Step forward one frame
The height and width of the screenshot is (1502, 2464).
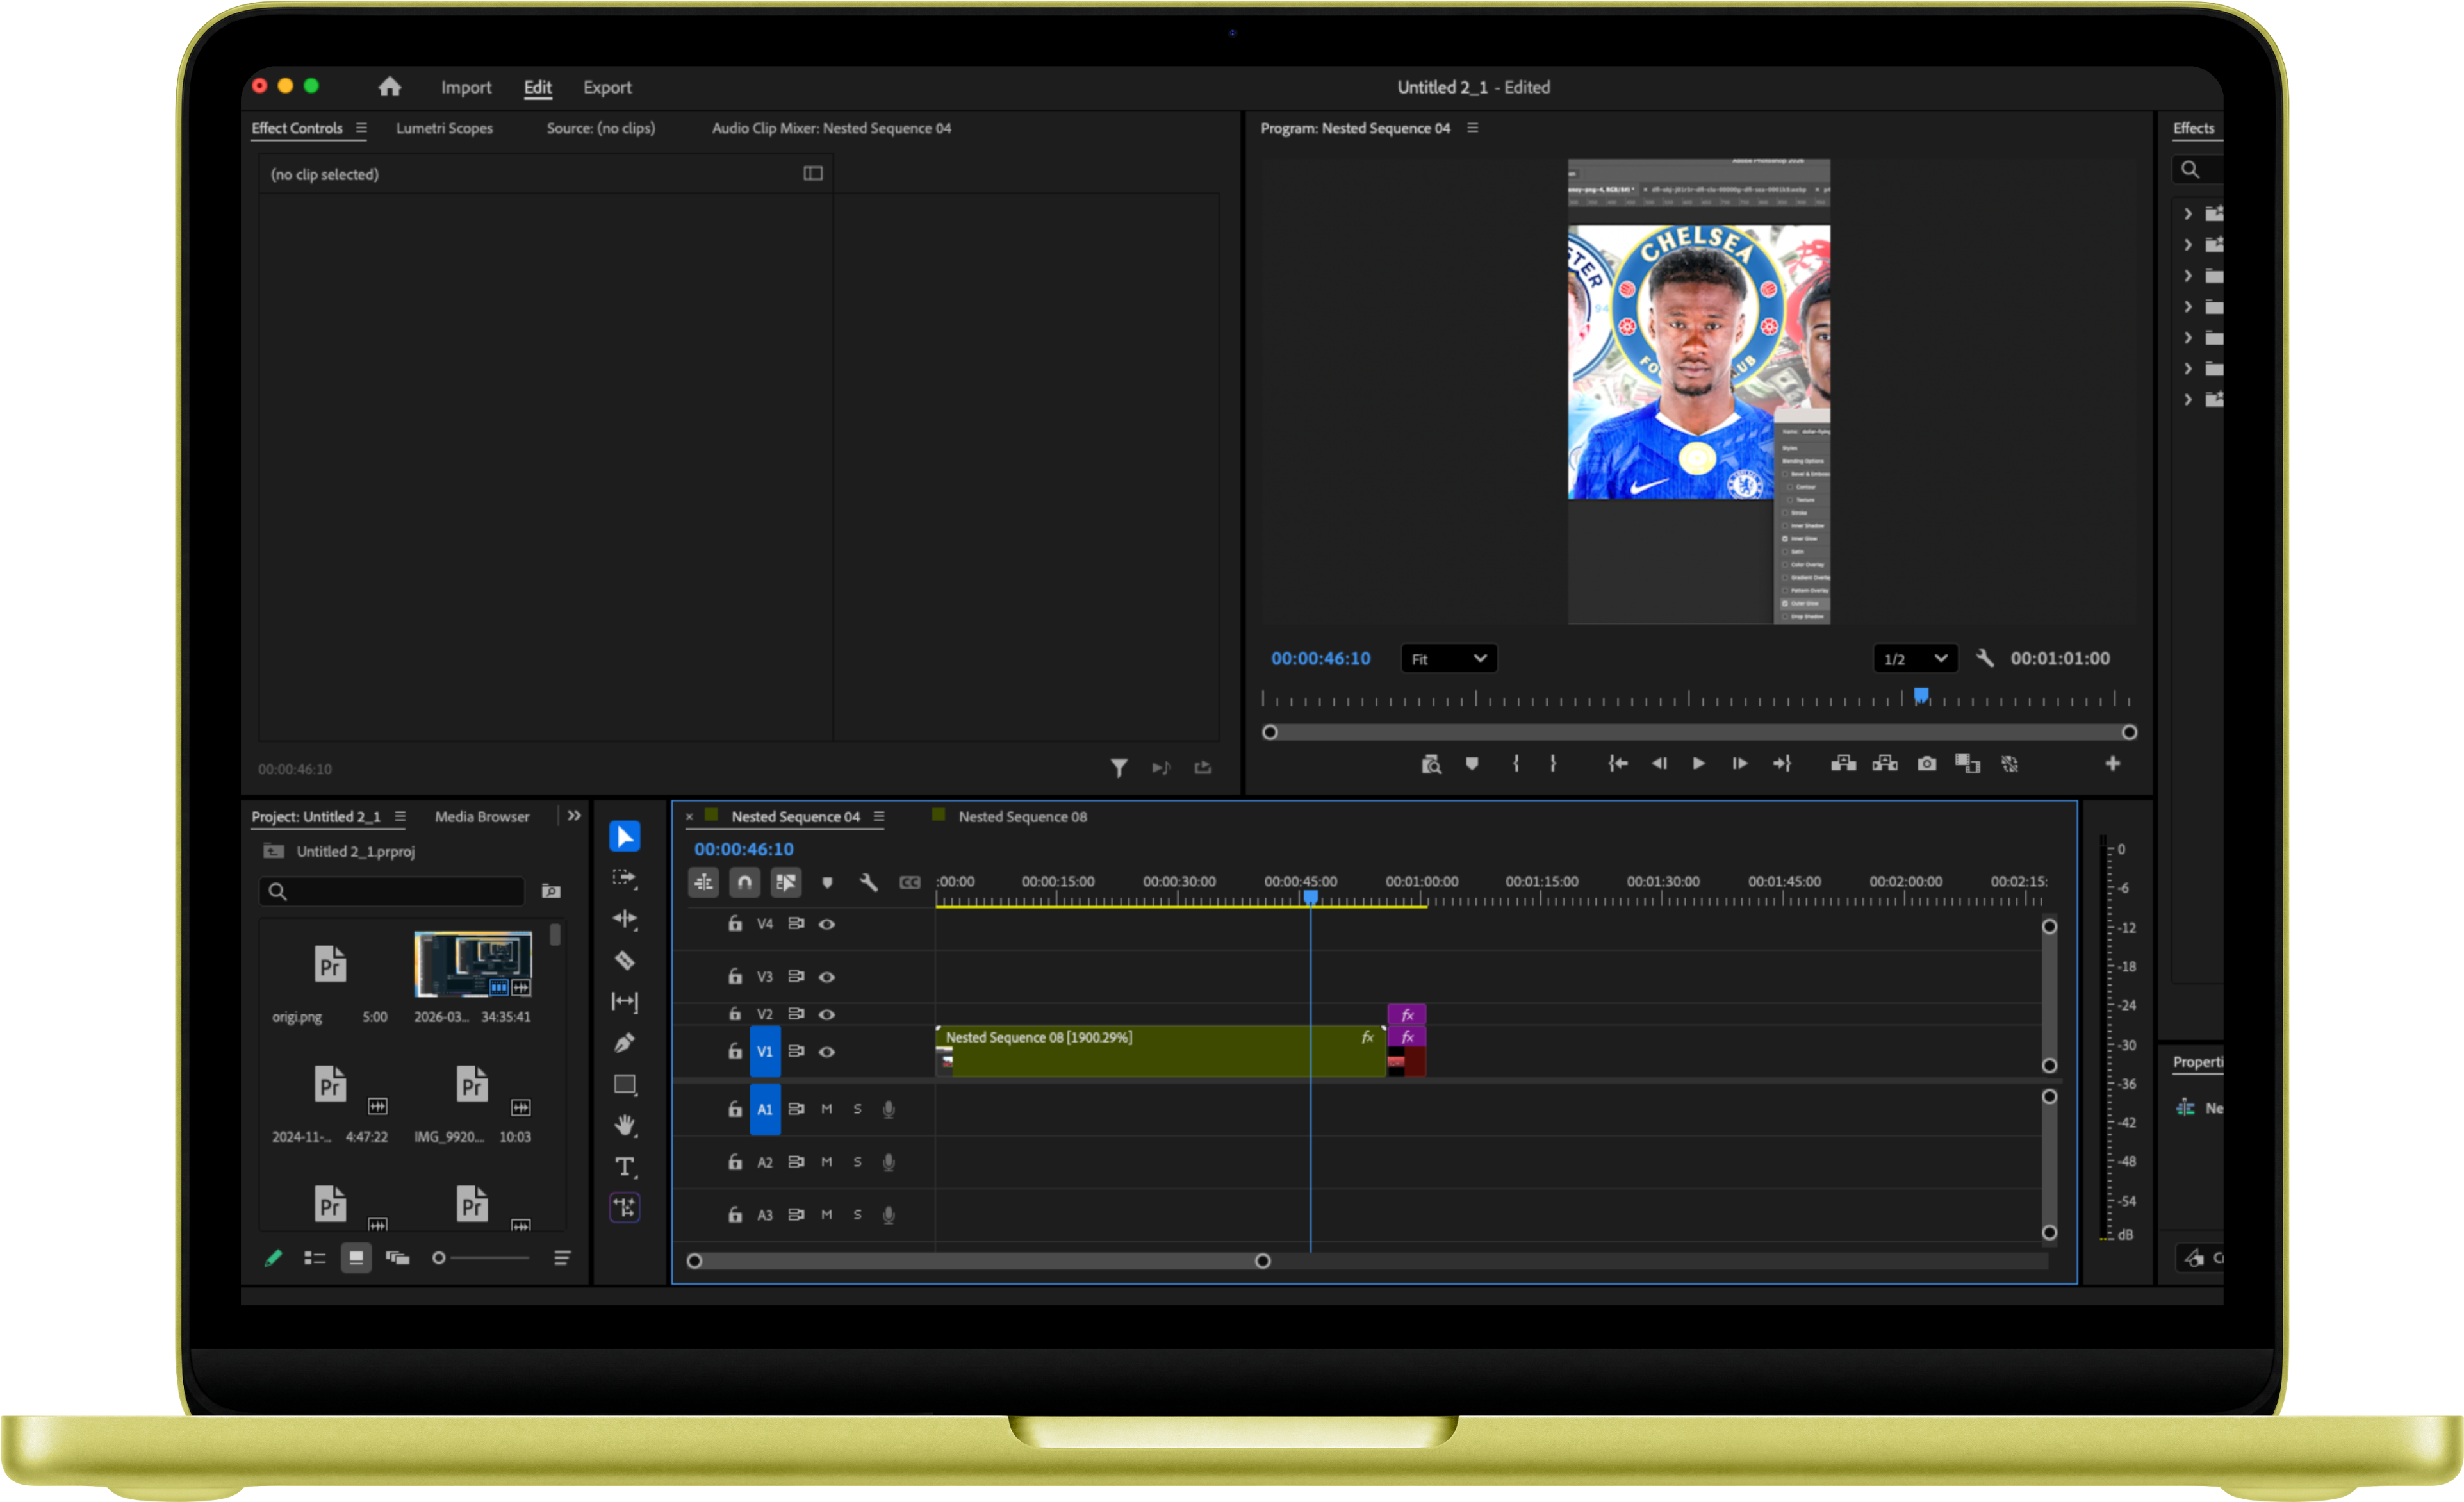(1740, 764)
